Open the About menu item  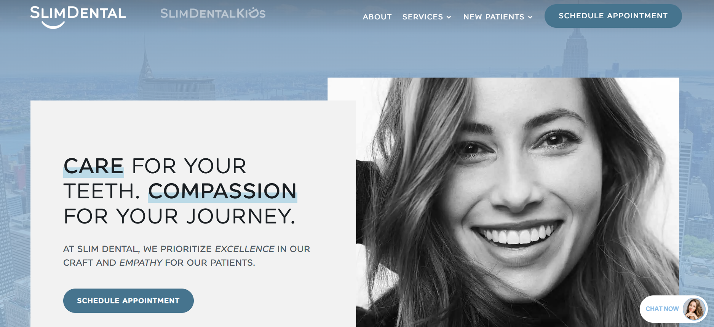pyautogui.click(x=377, y=17)
